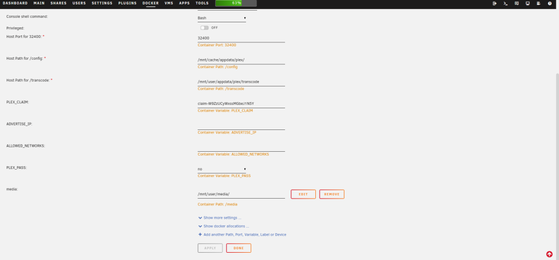This screenshot has width=559, height=260.
Task: Select the Docker tab
Action: (150, 3)
